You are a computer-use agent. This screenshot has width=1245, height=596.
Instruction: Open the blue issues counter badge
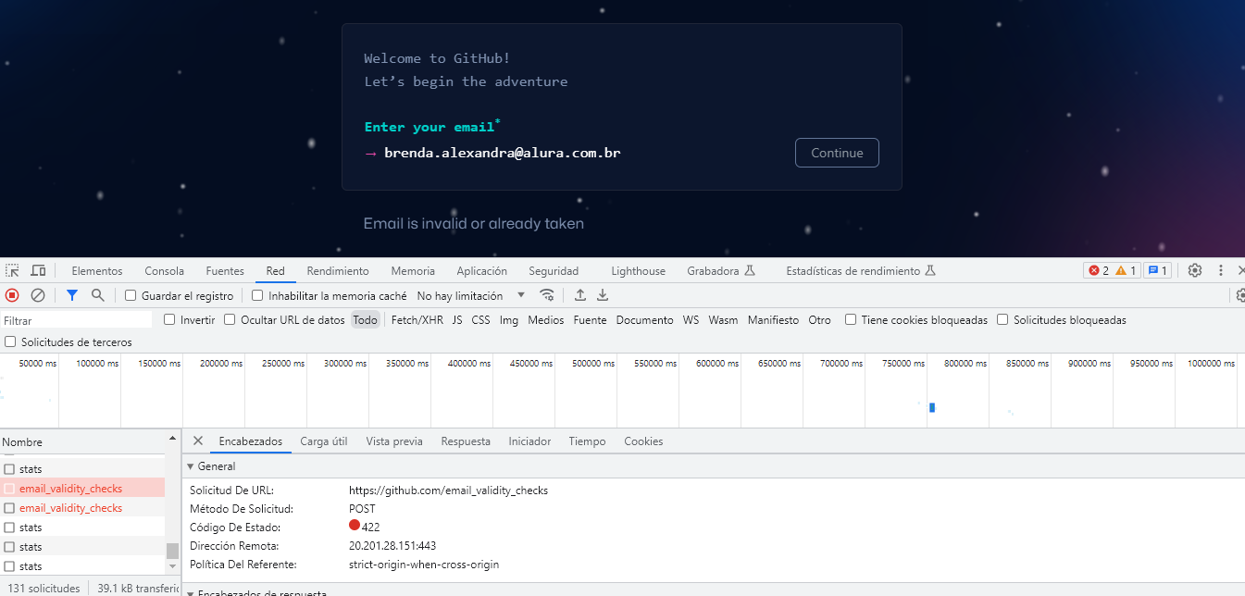point(1157,270)
